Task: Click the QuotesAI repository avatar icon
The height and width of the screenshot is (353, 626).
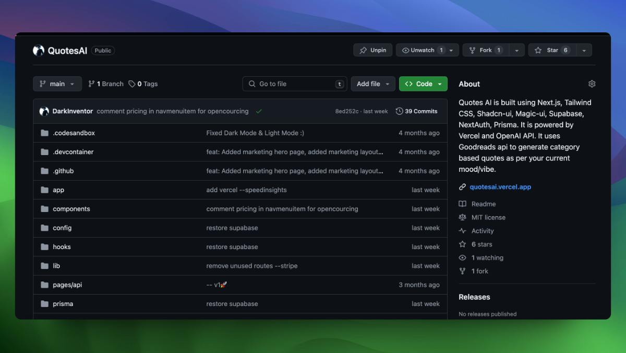Action: pos(39,51)
